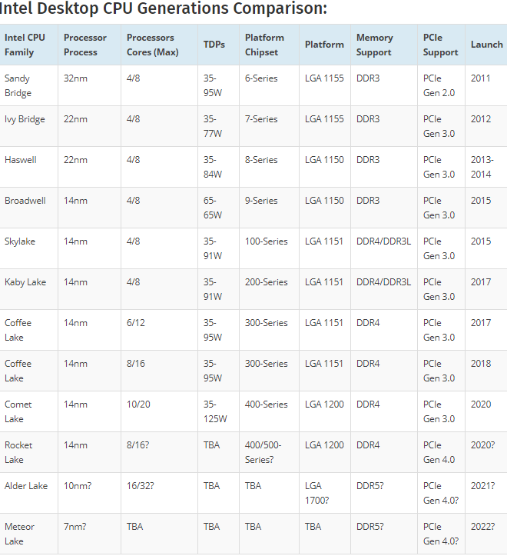Click the "Comet Lake" family cell
This screenshot has width=507, height=556.
pos(18,411)
